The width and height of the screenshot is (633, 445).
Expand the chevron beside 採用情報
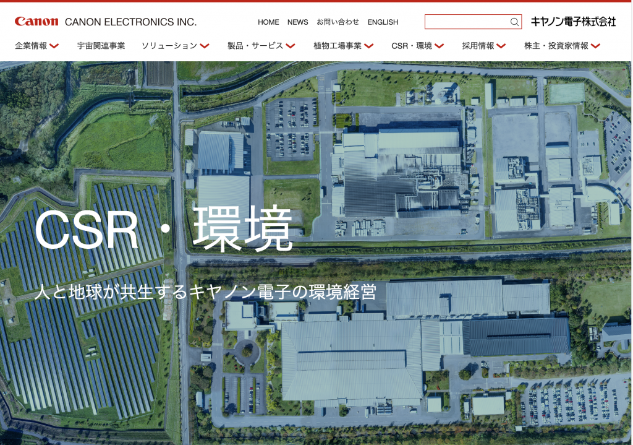pyautogui.click(x=501, y=46)
